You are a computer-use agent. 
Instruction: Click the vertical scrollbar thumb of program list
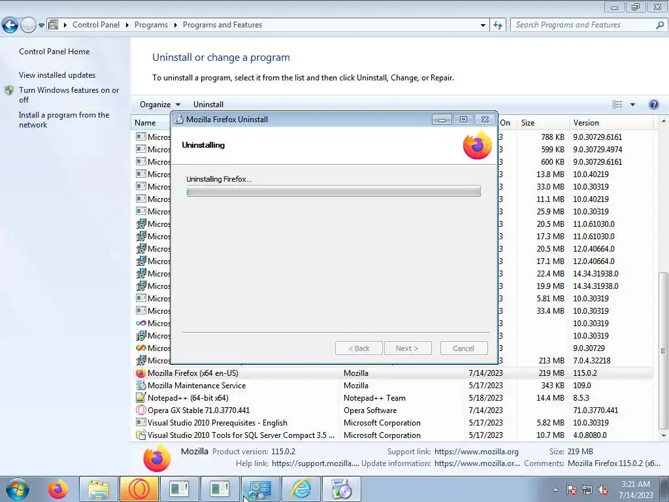[664, 351]
